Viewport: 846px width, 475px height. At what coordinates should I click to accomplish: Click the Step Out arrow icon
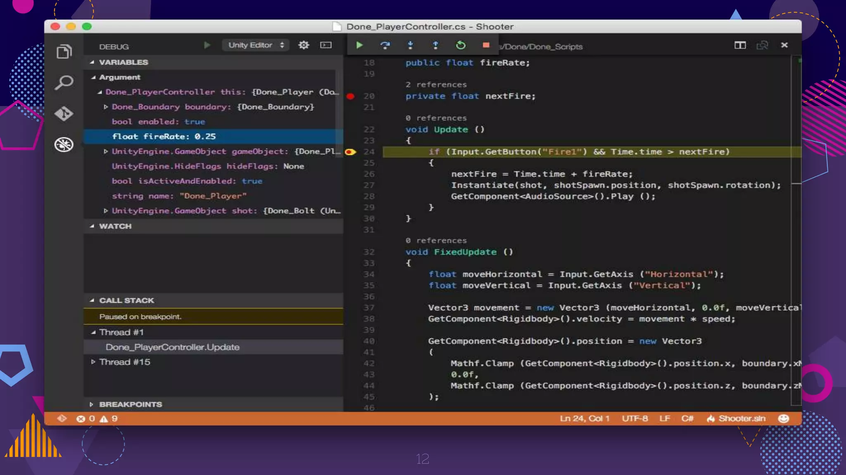435,45
